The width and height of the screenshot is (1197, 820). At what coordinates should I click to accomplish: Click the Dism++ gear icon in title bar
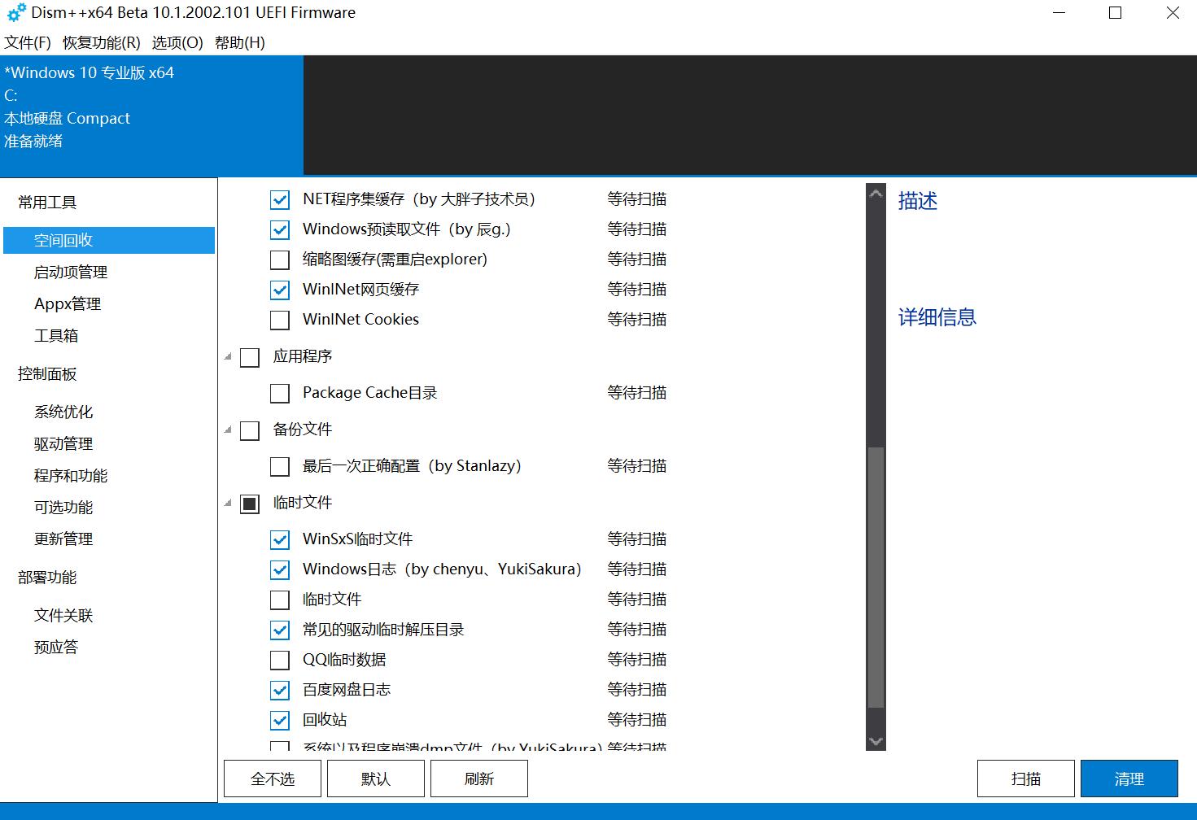click(x=15, y=12)
